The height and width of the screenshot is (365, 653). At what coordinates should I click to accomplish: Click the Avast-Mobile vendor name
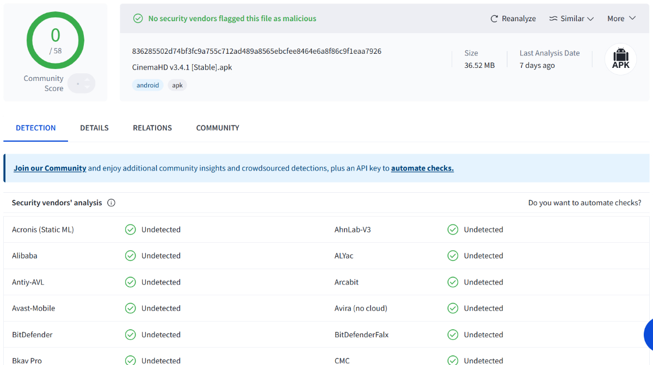tap(34, 308)
